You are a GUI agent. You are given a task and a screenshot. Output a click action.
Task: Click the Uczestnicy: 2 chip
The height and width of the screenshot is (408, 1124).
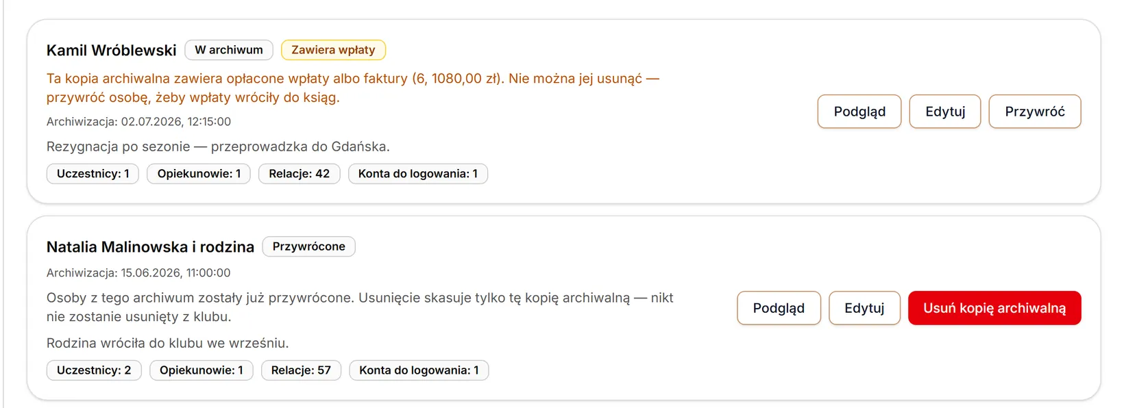(x=94, y=370)
